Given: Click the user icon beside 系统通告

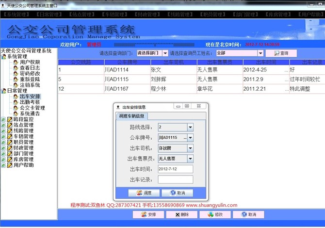Looking at the screenshot, I should point(16,114).
